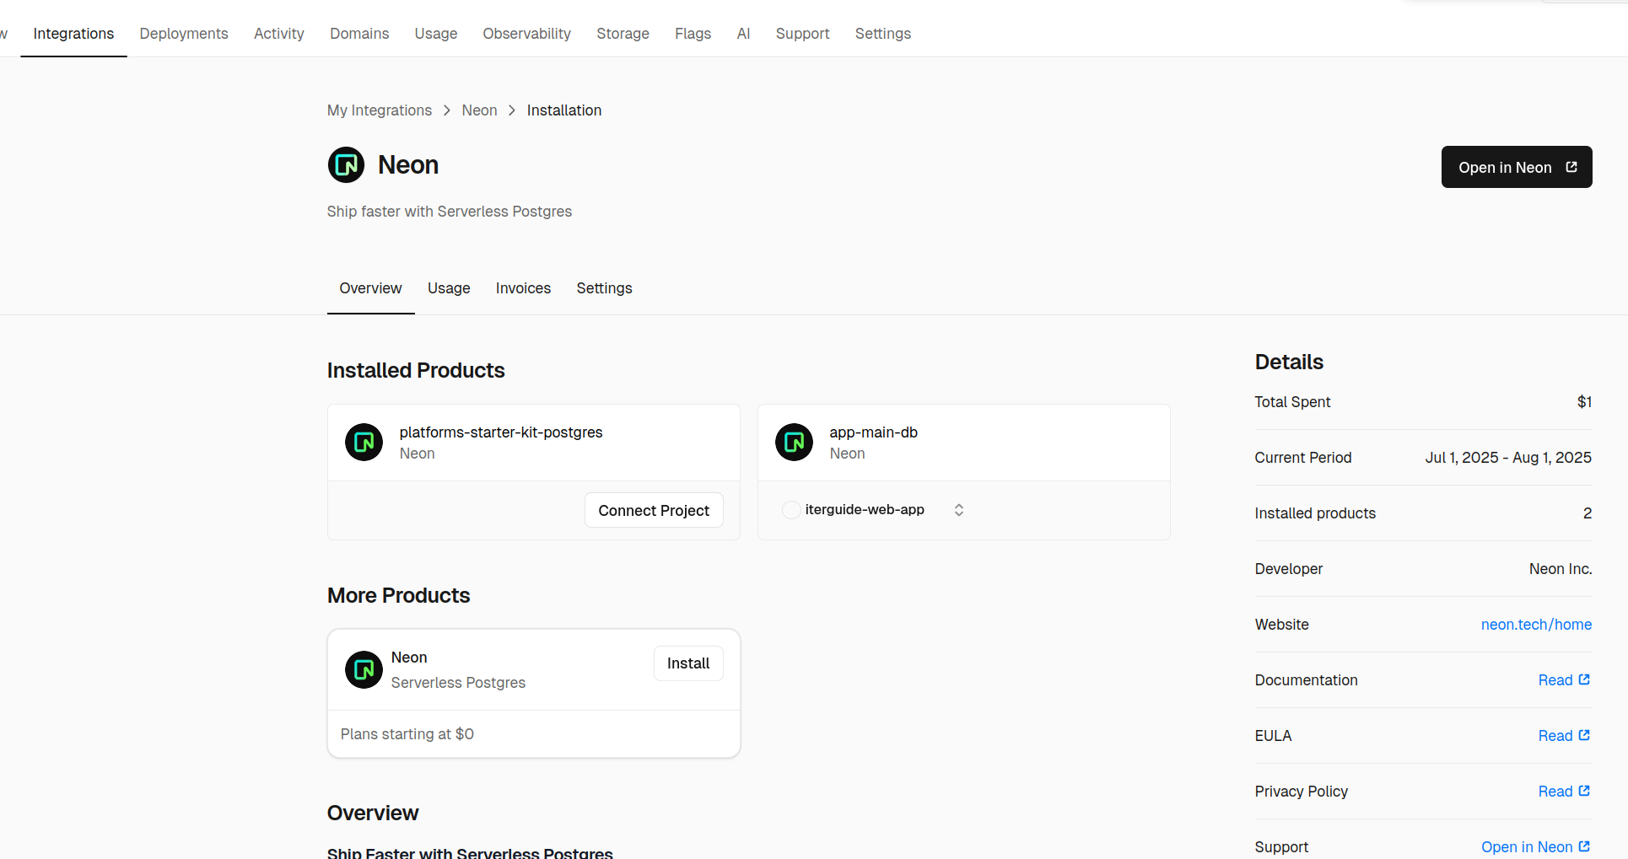Open the platforms-starter-kit-postgres product card
This screenshot has height=859, width=1628.
(501, 432)
